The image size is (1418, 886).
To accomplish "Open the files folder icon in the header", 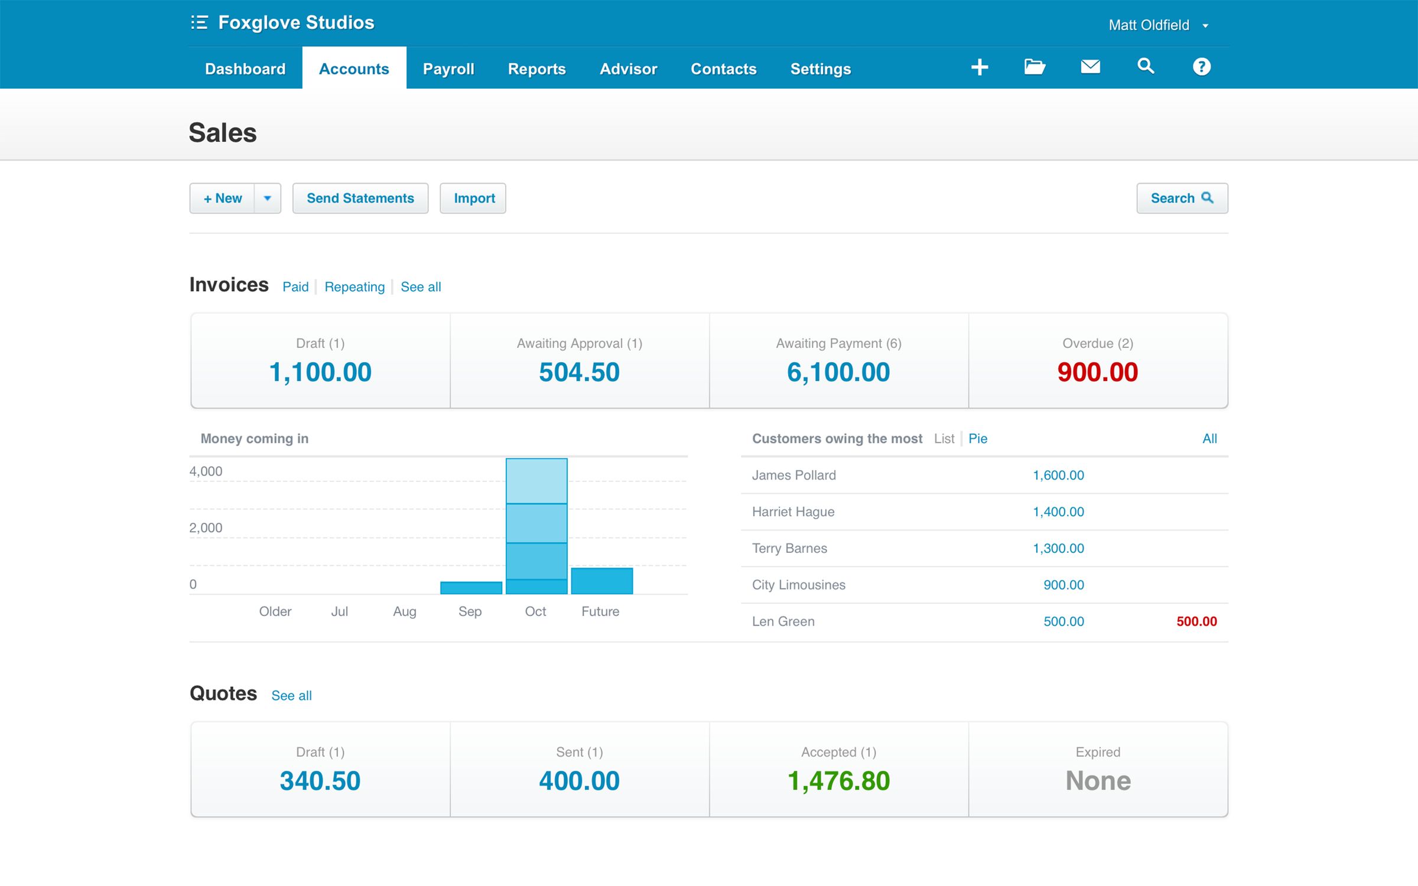I will [x=1035, y=67].
